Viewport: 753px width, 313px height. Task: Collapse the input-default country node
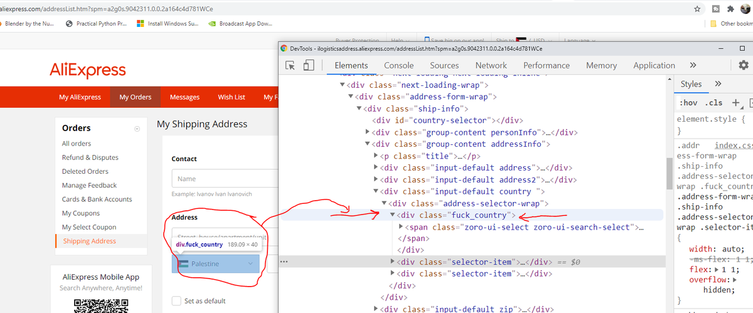[x=376, y=191]
